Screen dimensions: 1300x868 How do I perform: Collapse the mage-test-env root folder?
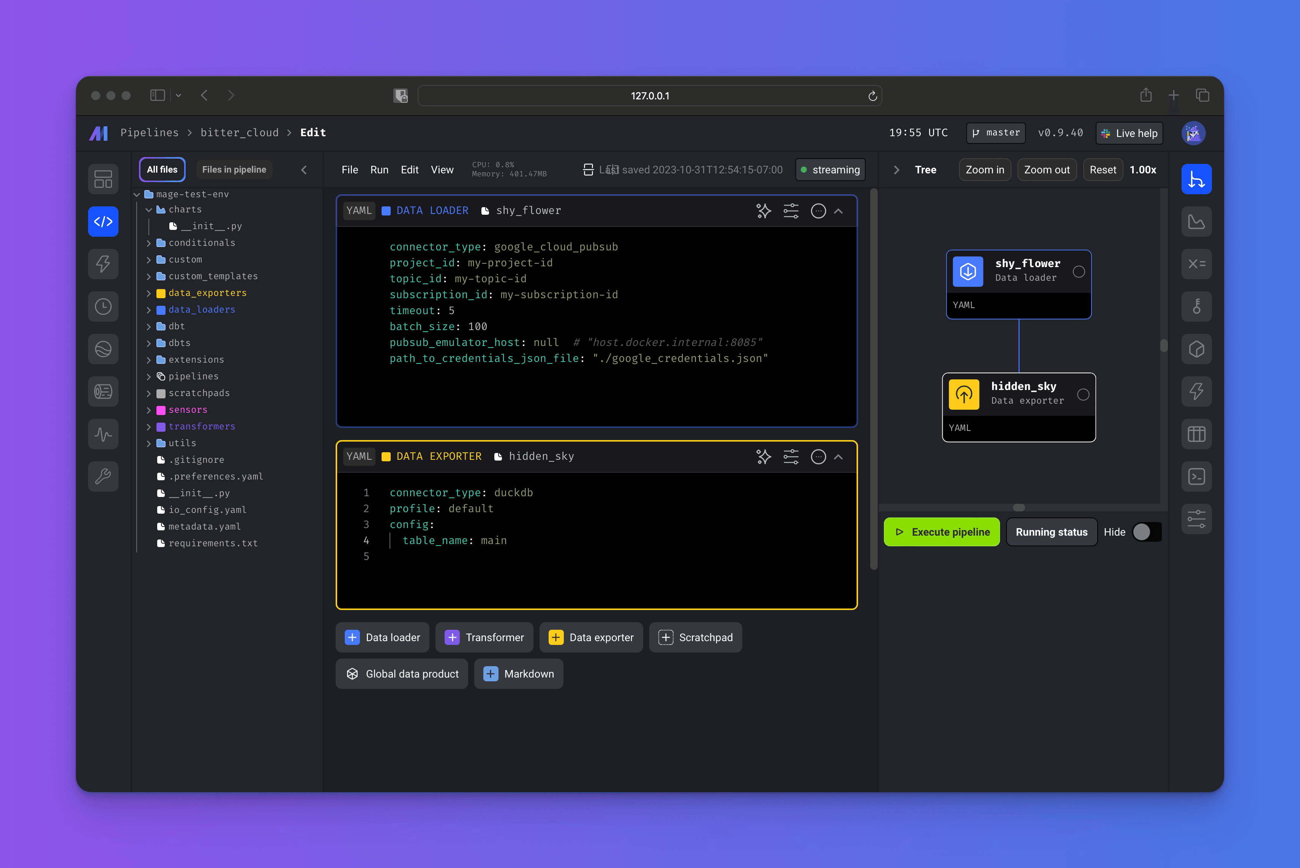[x=137, y=195]
